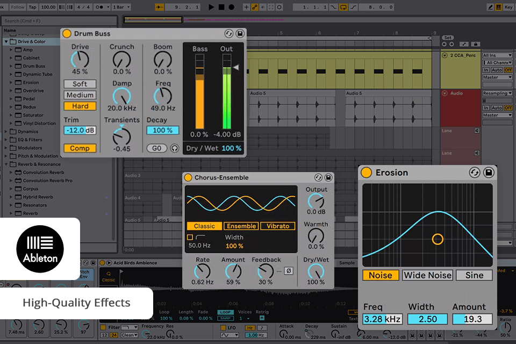Toggle the Computer MIDI Keyboard icon
516x344 pixels.
click(x=499, y=7)
